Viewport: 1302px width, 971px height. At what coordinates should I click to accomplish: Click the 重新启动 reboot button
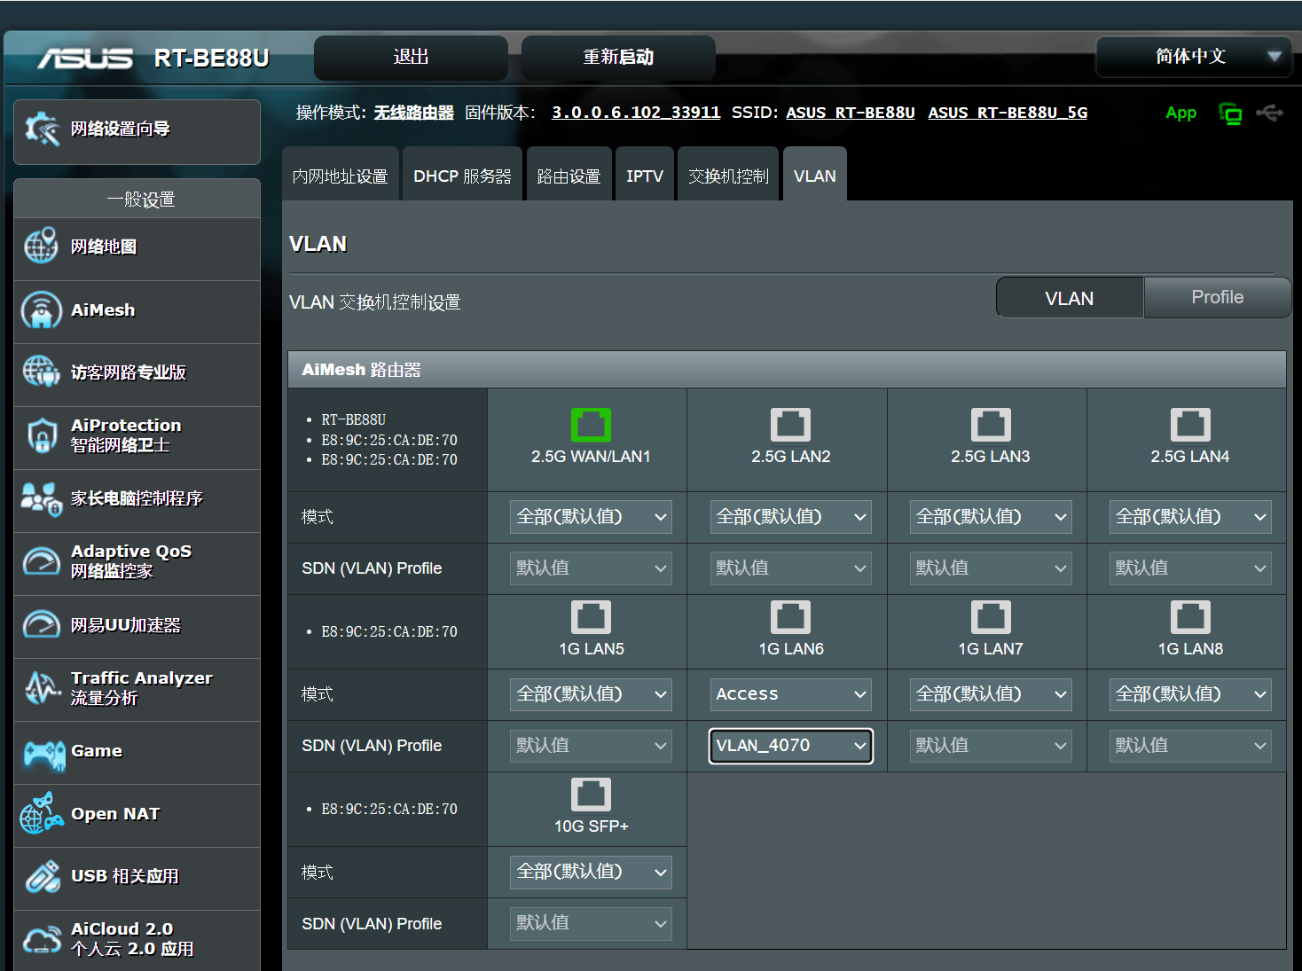(618, 58)
